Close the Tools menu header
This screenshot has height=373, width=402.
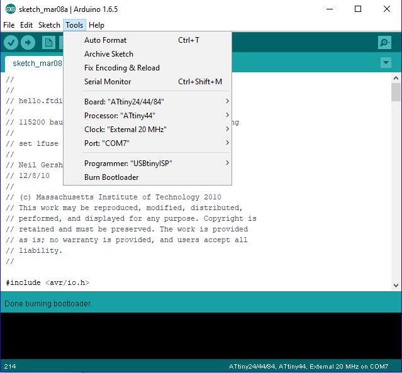74,25
